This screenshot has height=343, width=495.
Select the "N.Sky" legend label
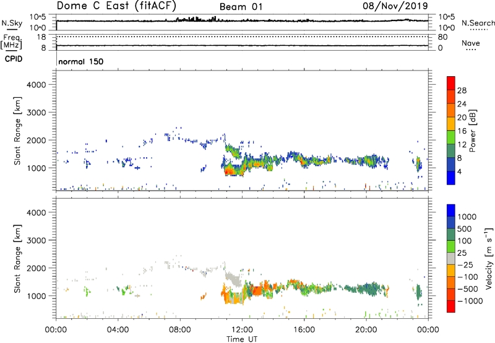coord(12,23)
